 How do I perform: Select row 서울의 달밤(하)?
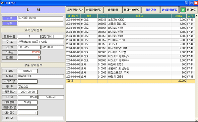[x=130, y=24]
